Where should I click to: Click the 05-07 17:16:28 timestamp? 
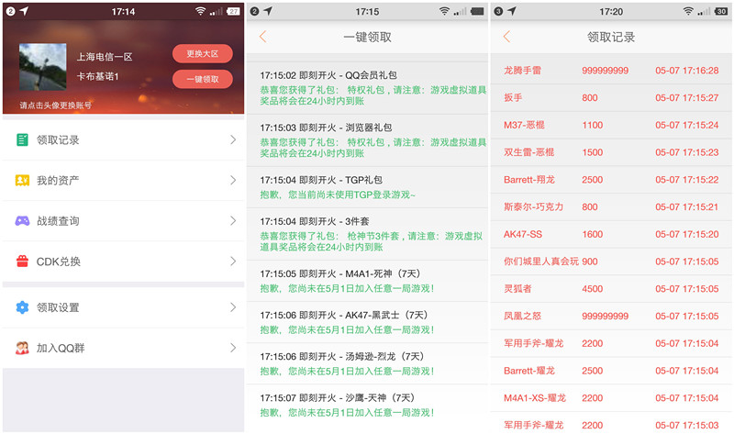point(686,71)
